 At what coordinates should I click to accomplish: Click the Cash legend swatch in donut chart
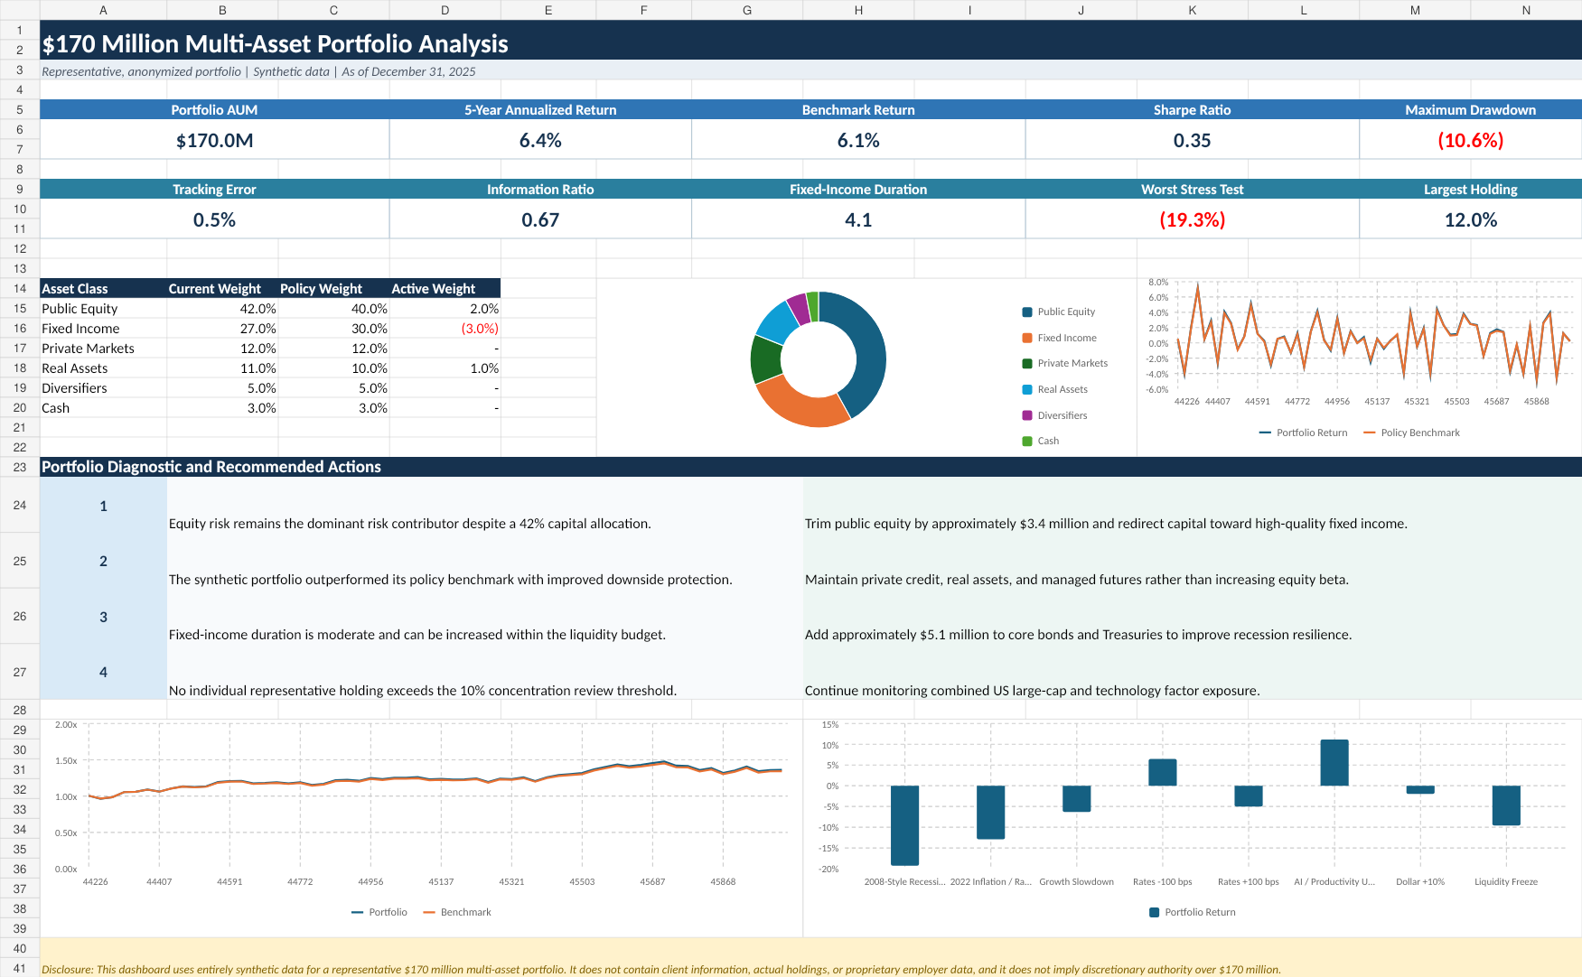(x=1026, y=441)
